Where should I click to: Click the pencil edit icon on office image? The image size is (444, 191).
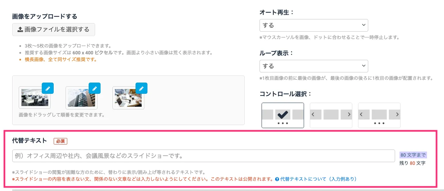(x=48, y=88)
